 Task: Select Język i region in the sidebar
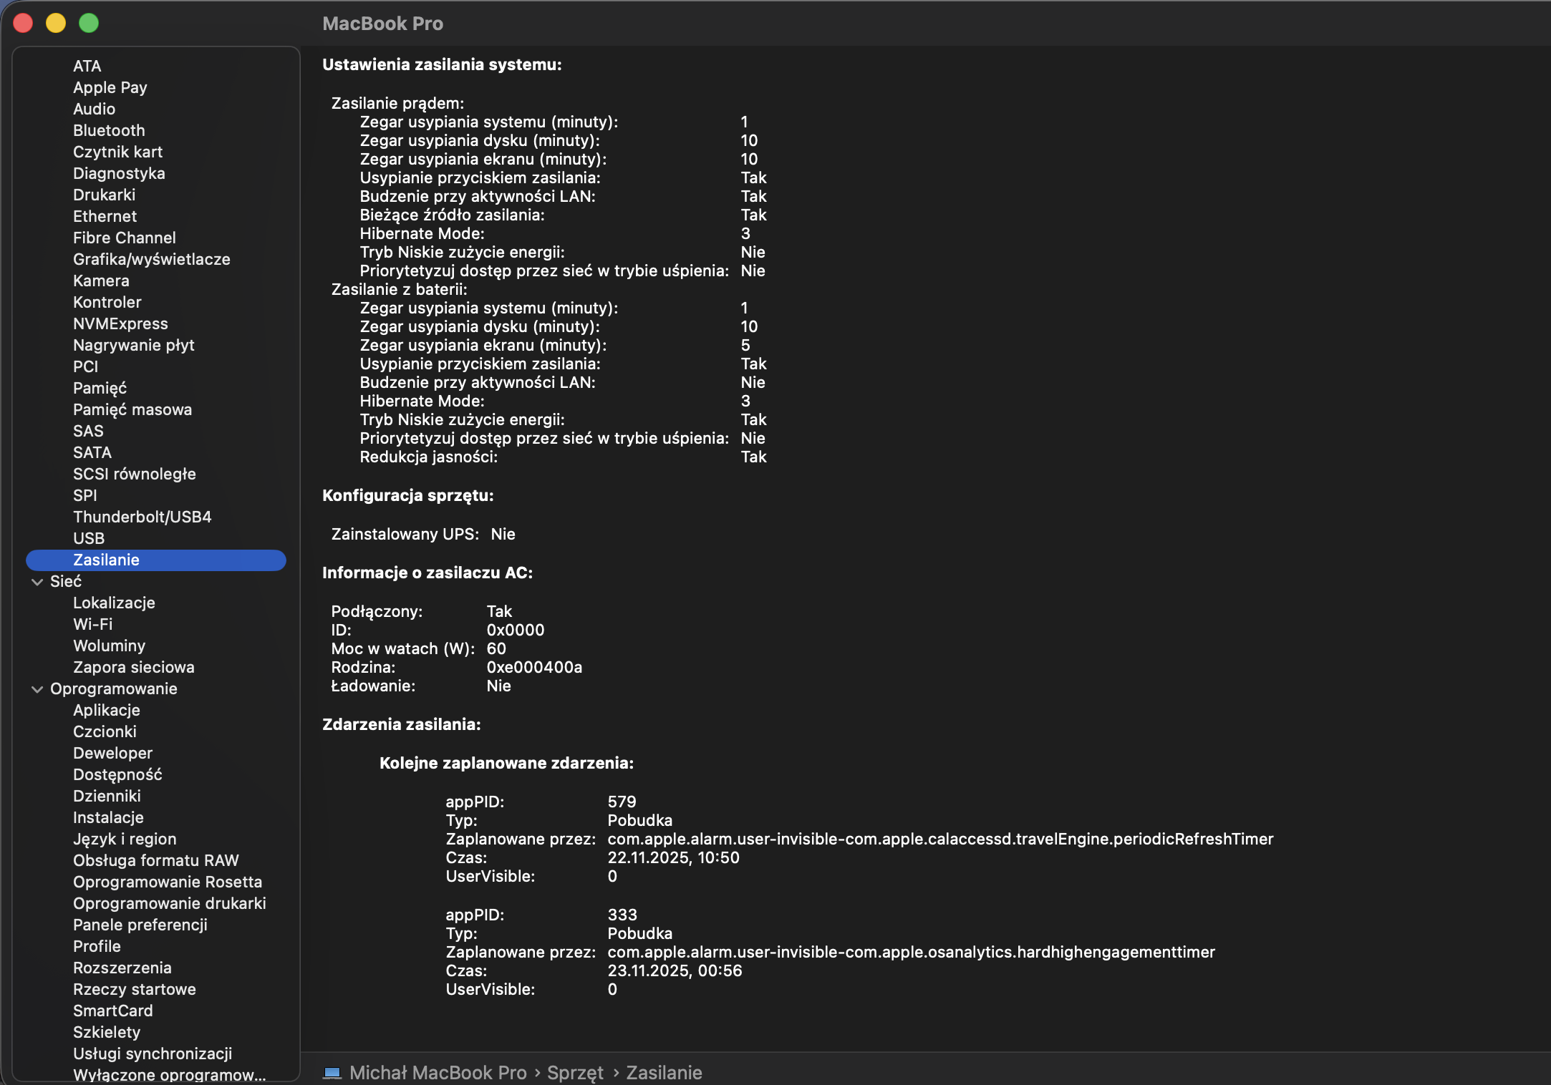(124, 839)
